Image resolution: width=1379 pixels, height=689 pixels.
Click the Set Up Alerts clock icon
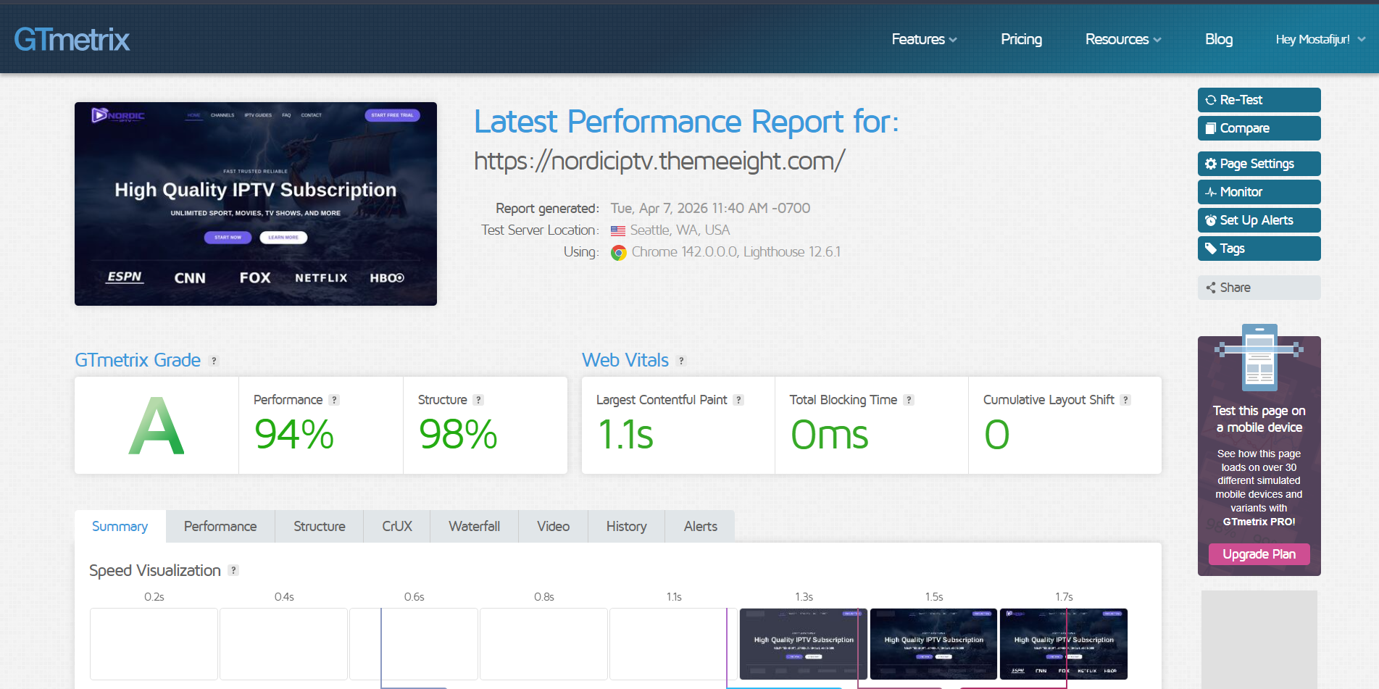click(1210, 220)
